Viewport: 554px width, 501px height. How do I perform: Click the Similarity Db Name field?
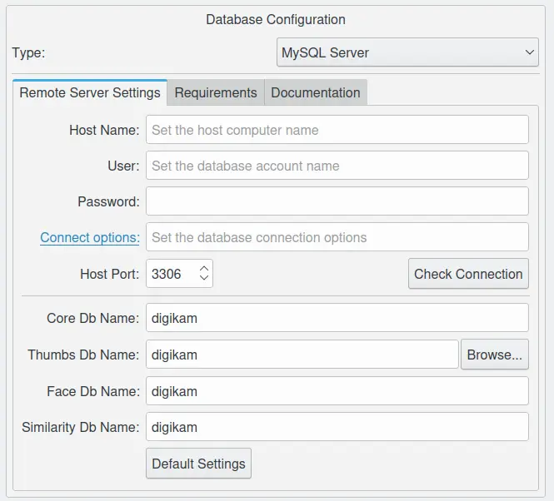[337, 427]
